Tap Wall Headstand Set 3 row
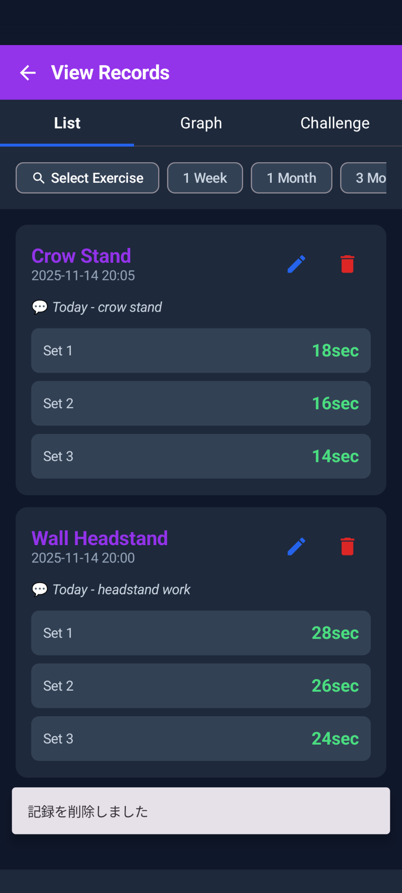This screenshot has height=893, width=402. pos(201,739)
